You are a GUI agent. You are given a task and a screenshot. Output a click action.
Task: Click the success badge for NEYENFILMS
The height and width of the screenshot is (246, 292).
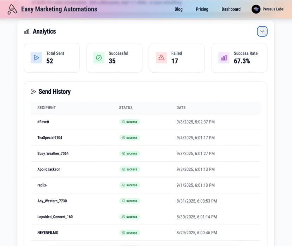click(x=130, y=233)
